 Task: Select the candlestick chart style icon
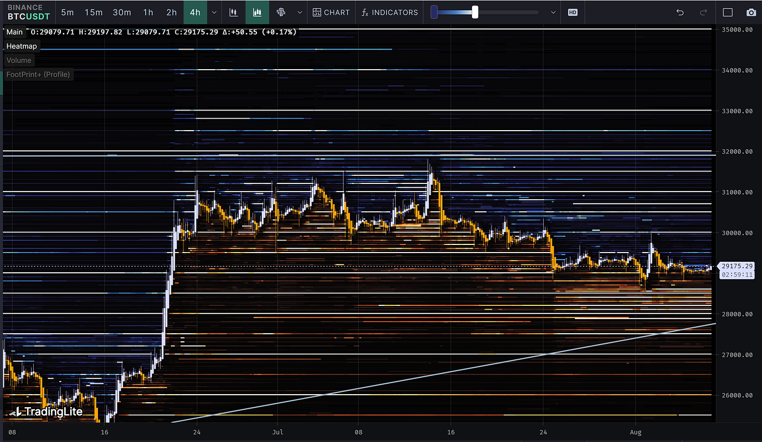click(257, 12)
